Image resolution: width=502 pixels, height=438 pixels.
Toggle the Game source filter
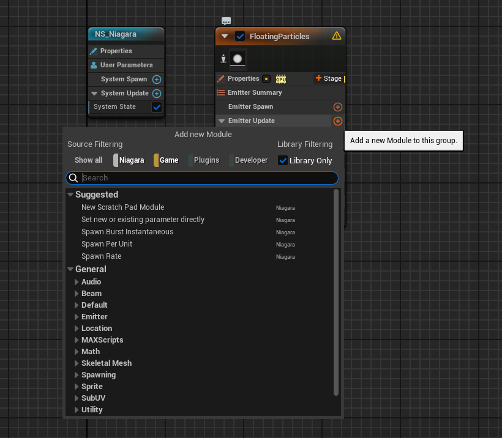[166, 160]
